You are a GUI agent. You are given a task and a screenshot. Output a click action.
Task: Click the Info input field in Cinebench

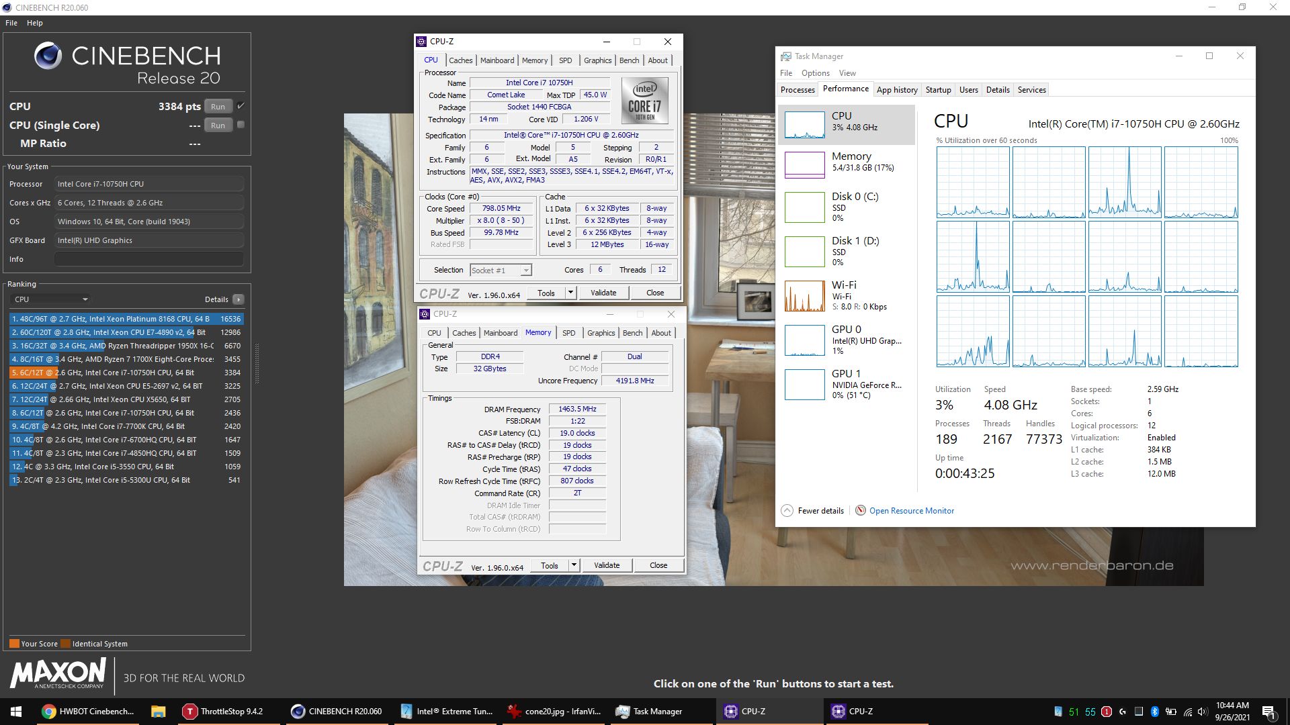coord(149,259)
